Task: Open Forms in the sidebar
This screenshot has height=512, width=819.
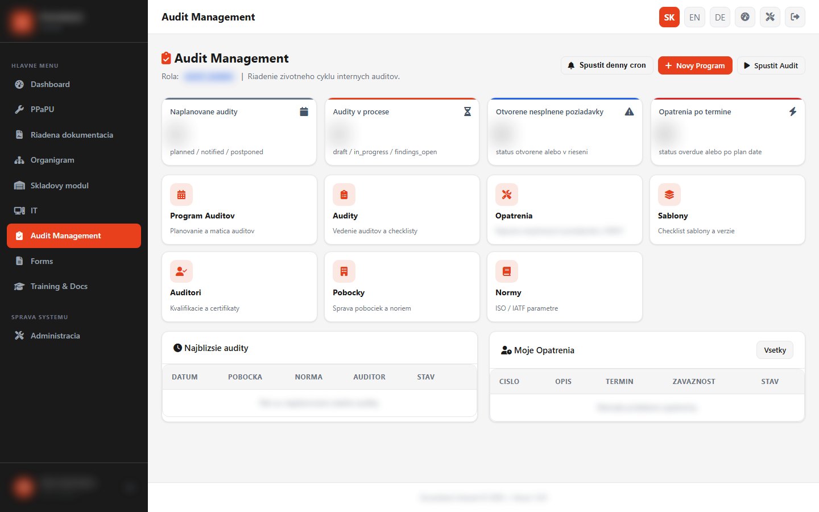Action: 74,261
